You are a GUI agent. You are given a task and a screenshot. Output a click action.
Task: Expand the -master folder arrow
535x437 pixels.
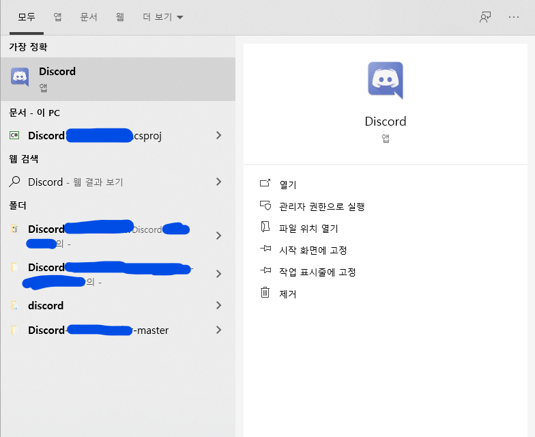[x=218, y=330]
